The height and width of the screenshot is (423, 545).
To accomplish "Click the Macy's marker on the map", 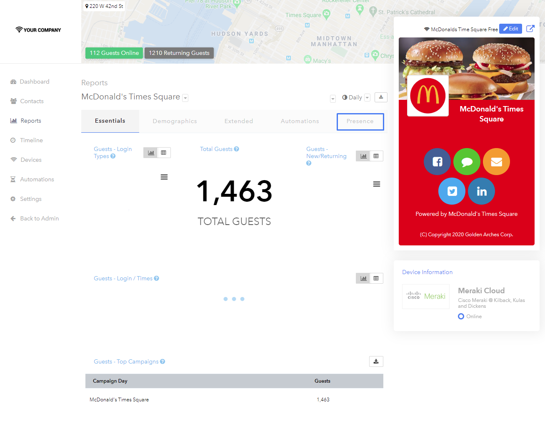I will (308, 59).
